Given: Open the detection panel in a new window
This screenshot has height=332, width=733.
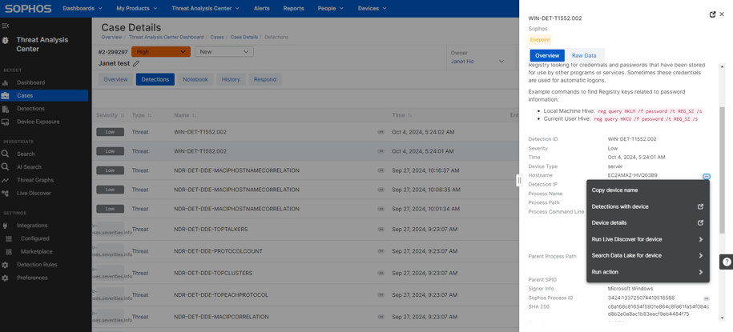Looking at the screenshot, I should (x=712, y=14).
